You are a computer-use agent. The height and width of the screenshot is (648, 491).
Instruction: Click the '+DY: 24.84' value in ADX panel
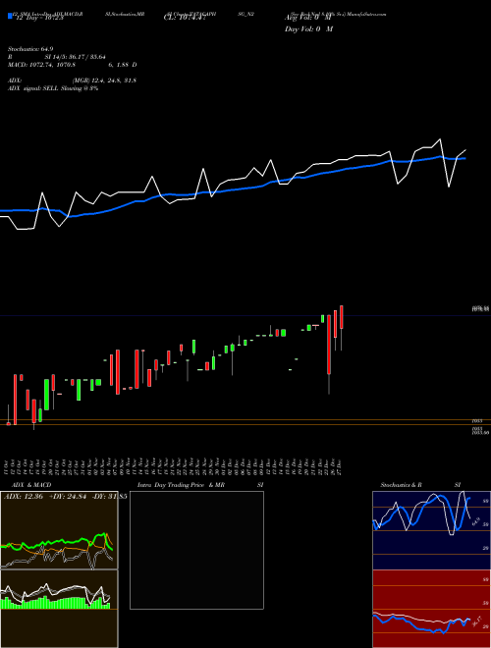[x=67, y=497]
